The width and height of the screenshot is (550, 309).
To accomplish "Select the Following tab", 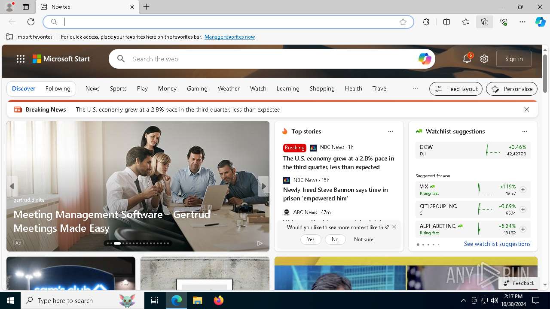I will [58, 88].
